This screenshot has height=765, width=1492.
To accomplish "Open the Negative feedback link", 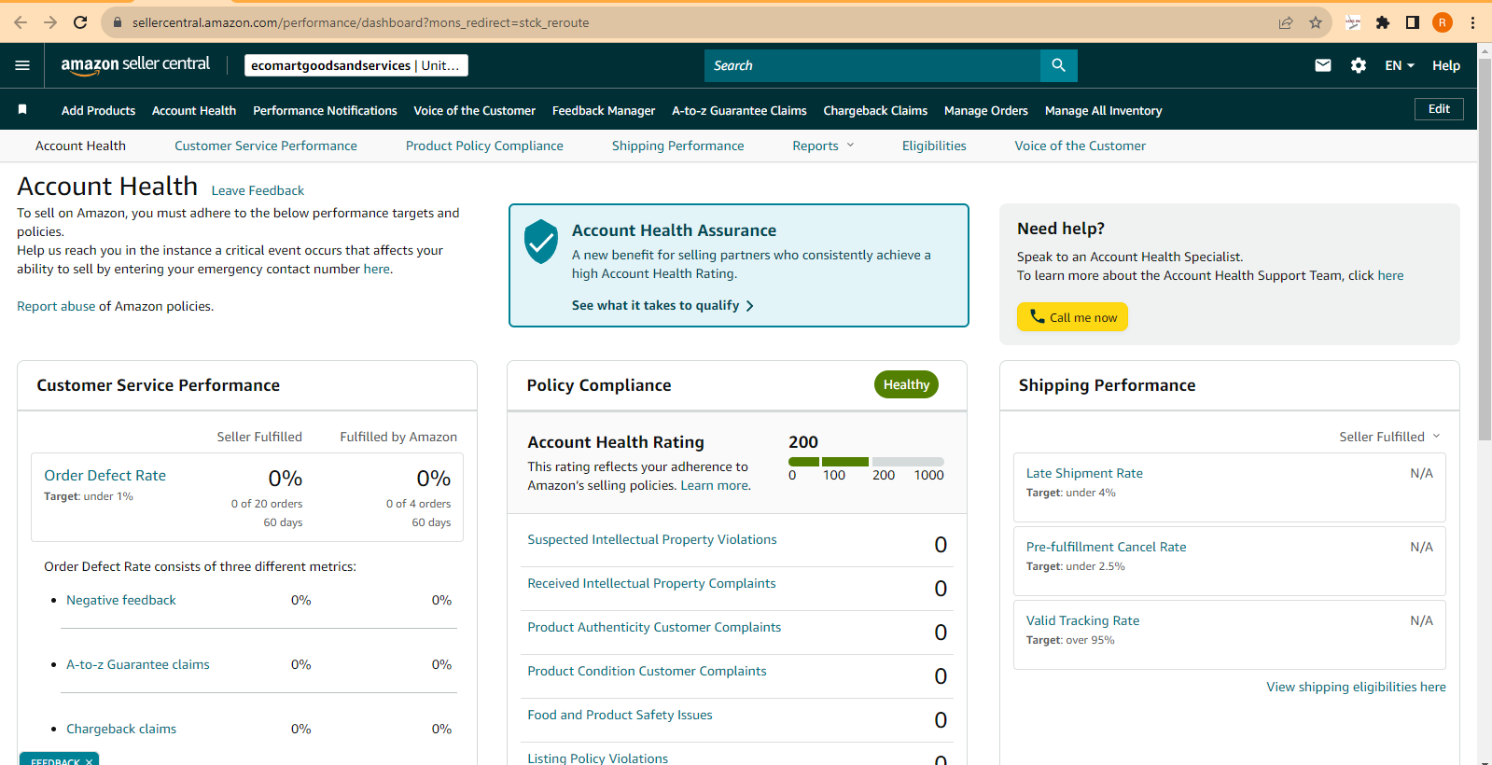I will tap(121, 600).
